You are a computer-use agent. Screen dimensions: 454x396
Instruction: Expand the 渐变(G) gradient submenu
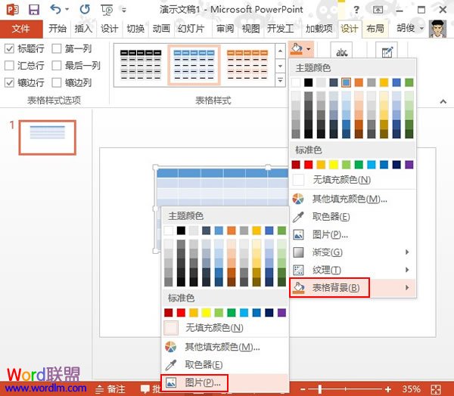tap(407, 252)
